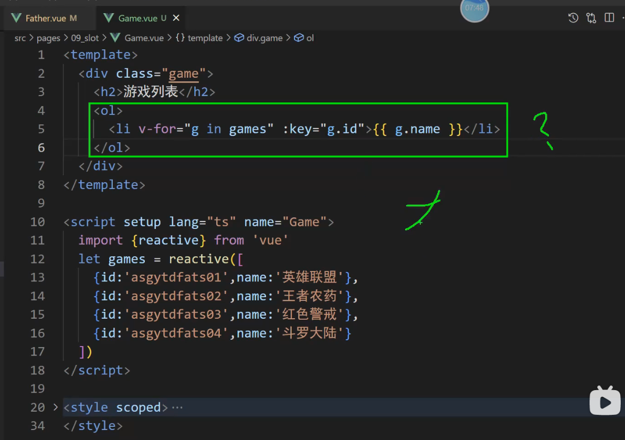Click the name="Game" attribute
The image size is (625, 440).
(285, 222)
